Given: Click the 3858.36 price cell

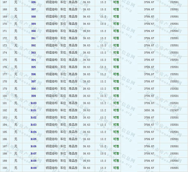Looking at the screenshot, I should coord(149,110).
